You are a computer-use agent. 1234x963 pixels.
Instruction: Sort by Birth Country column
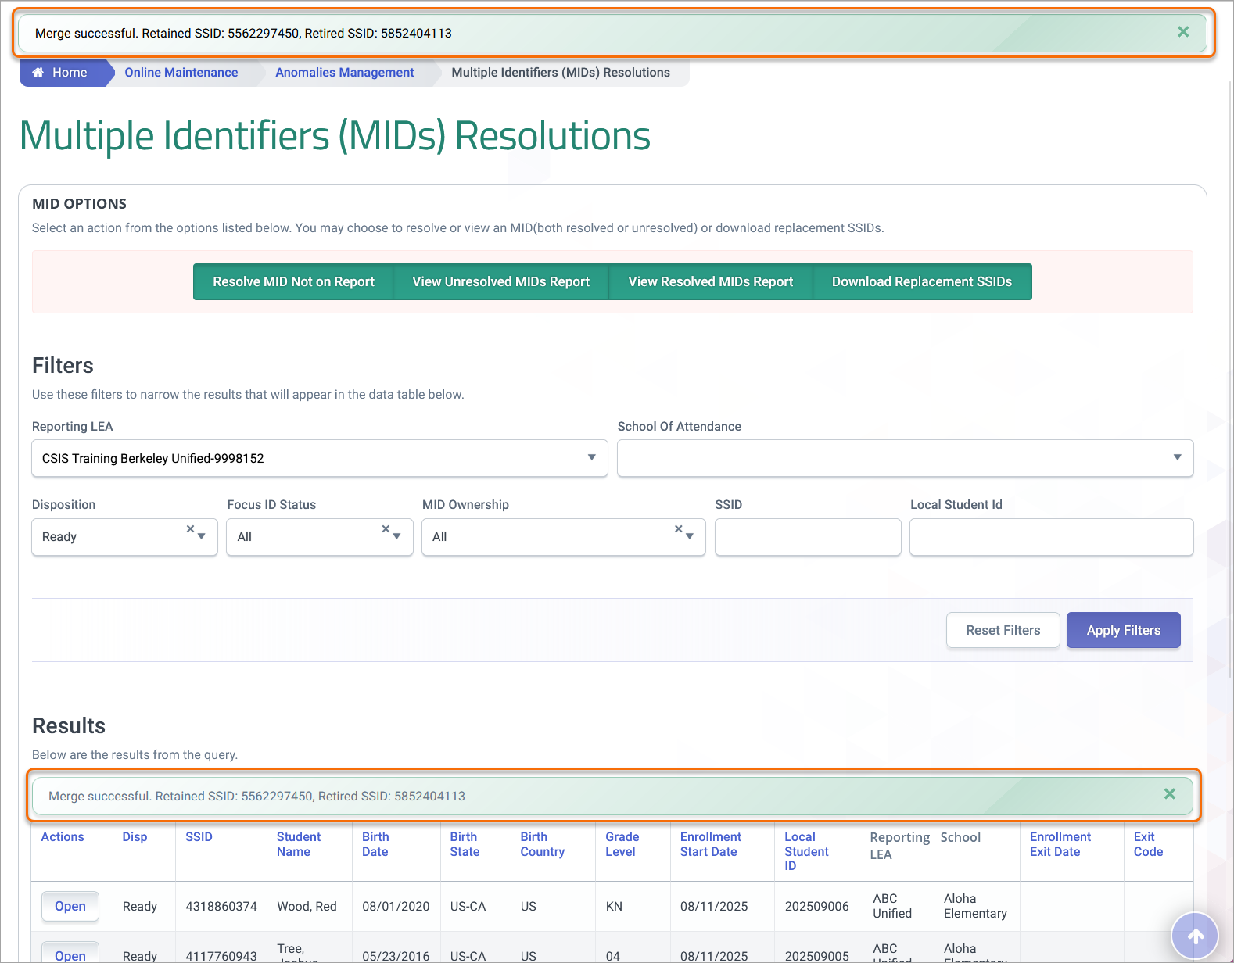click(543, 844)
